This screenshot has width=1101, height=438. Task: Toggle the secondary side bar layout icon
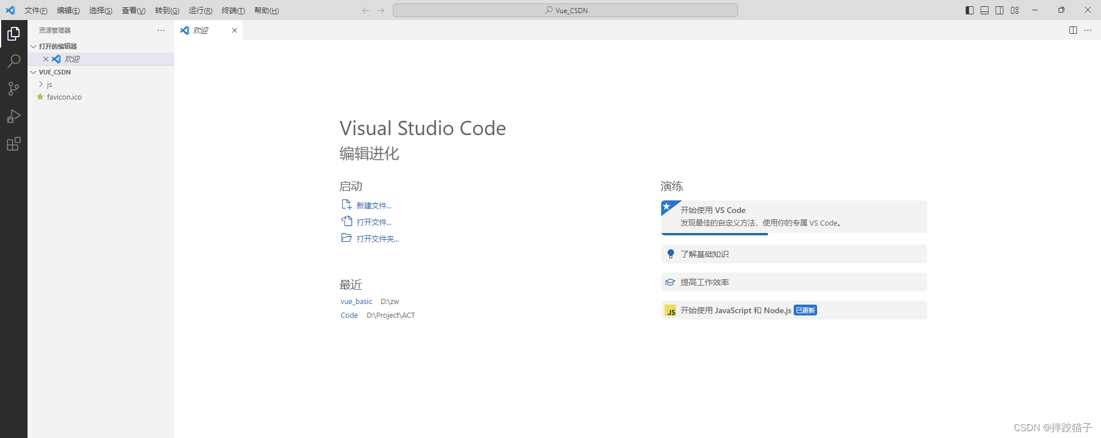(x=1000, y=10)
